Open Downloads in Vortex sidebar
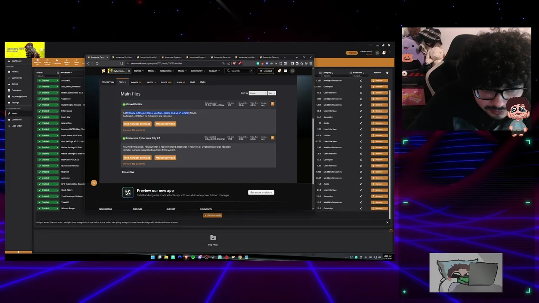Image resolution: width=539 pixels, height=303 pixels. (x=16, y=78)
